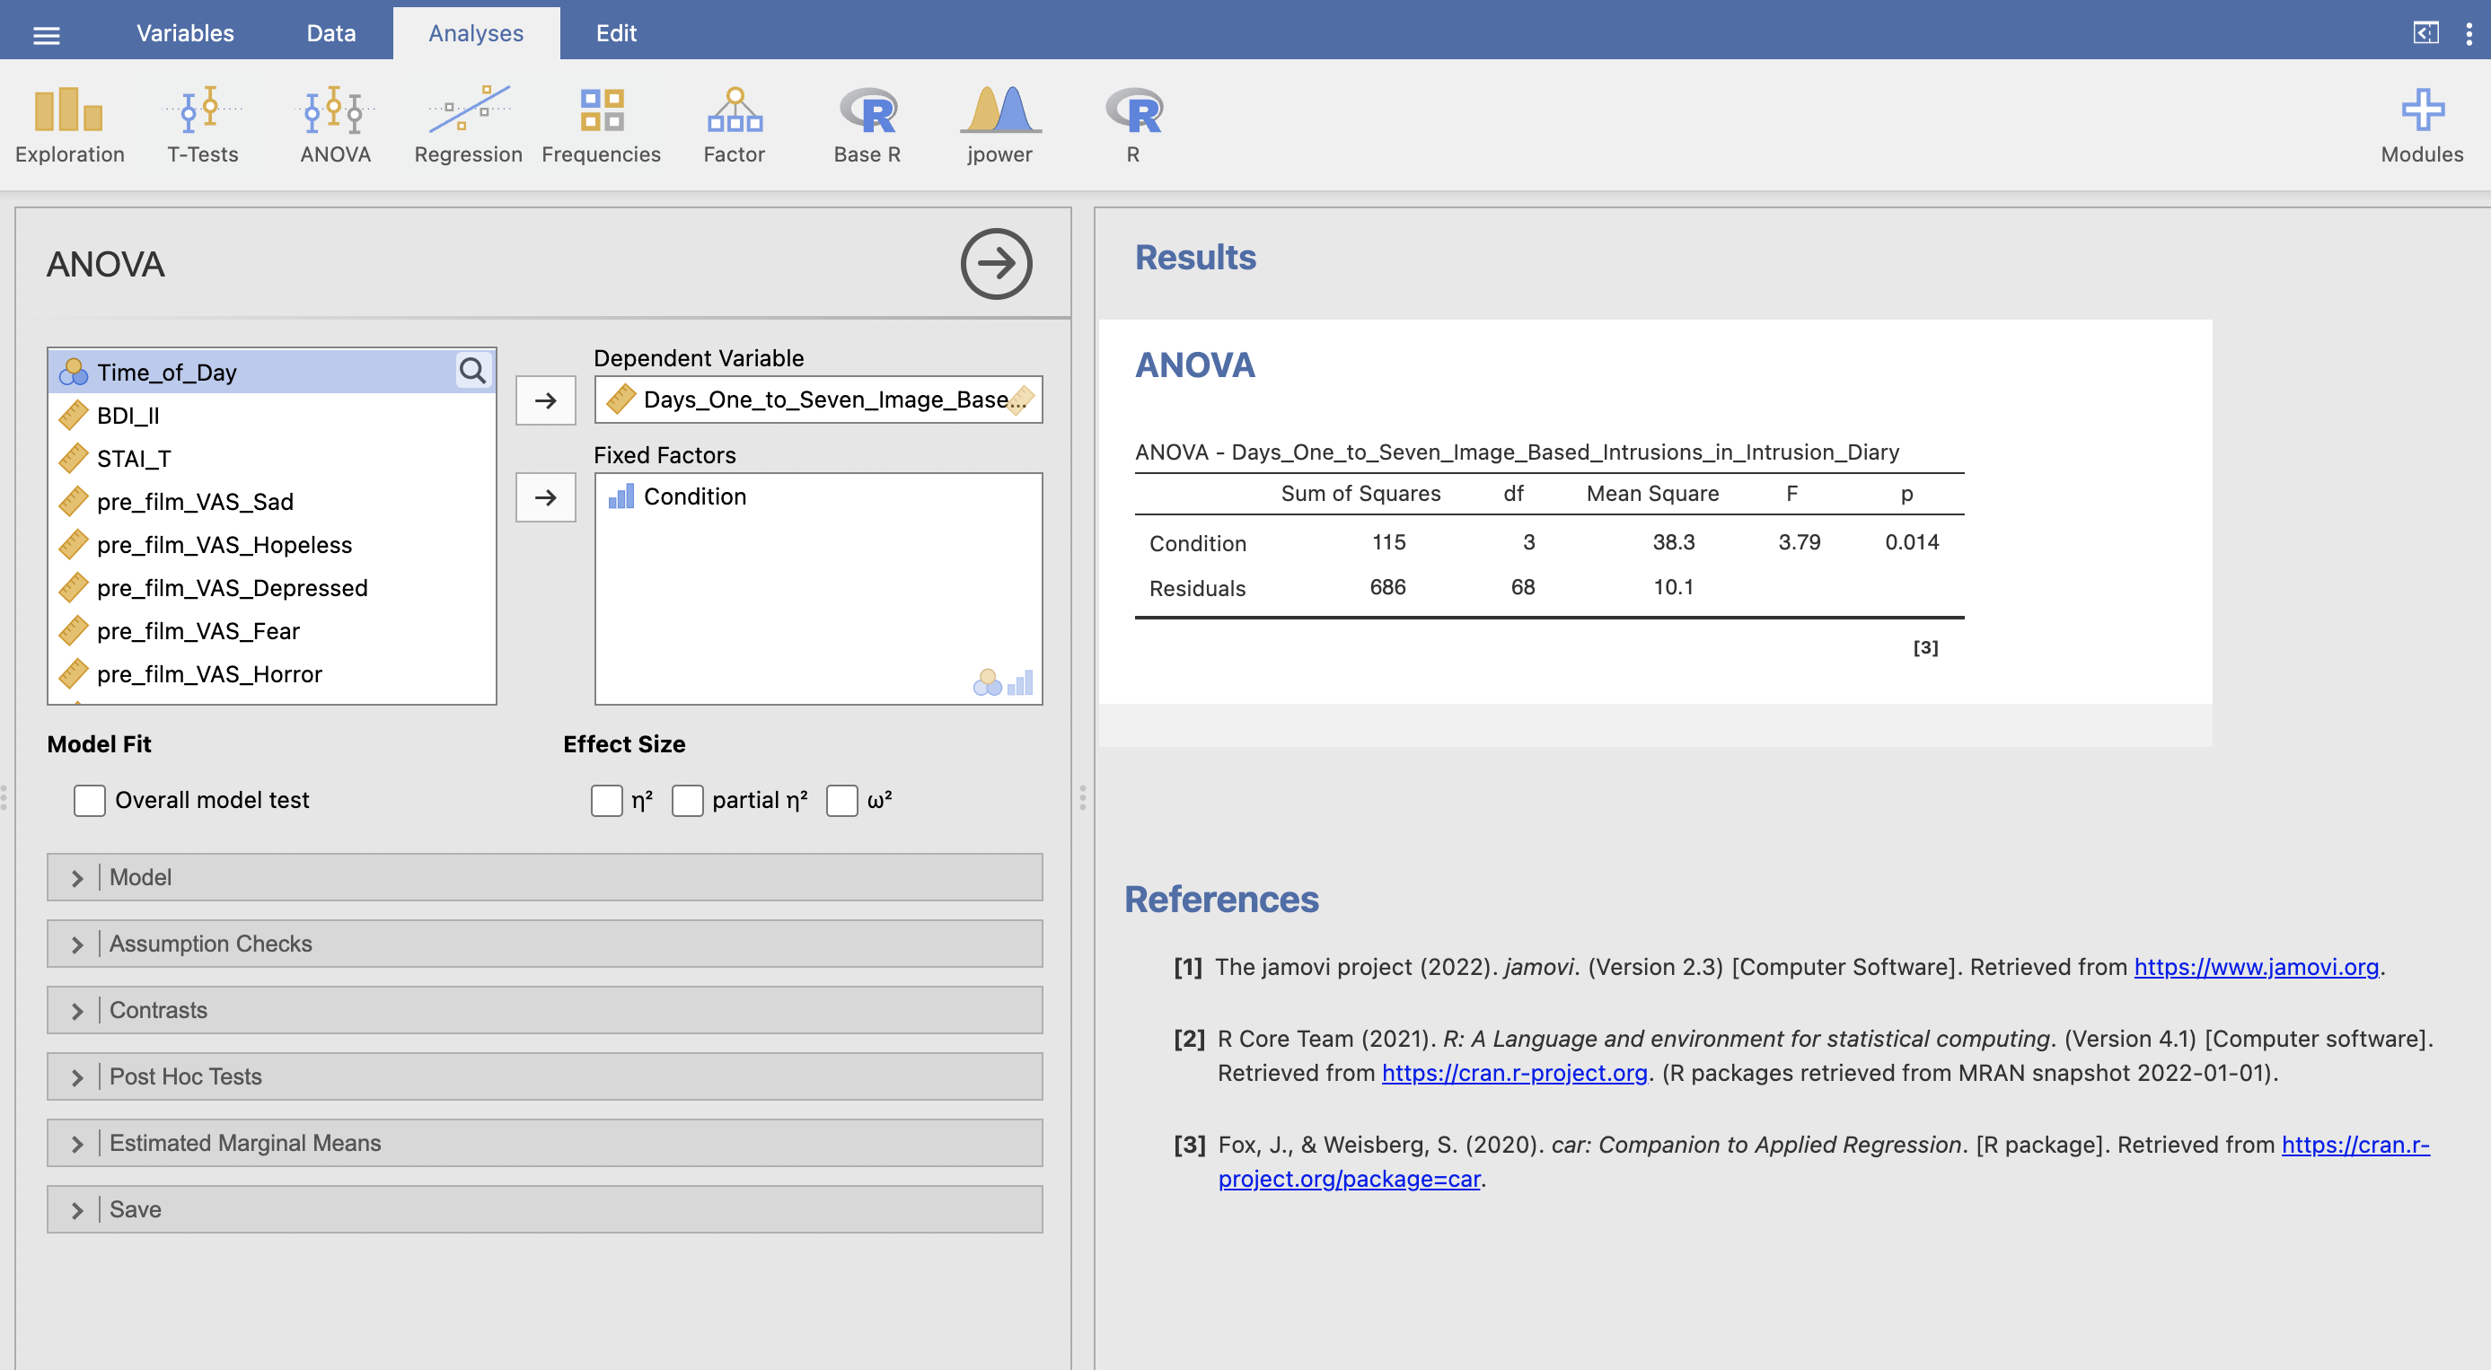Switch to the Analyses tab
The image size is (2491, 1370).
[x=476, y=33]
